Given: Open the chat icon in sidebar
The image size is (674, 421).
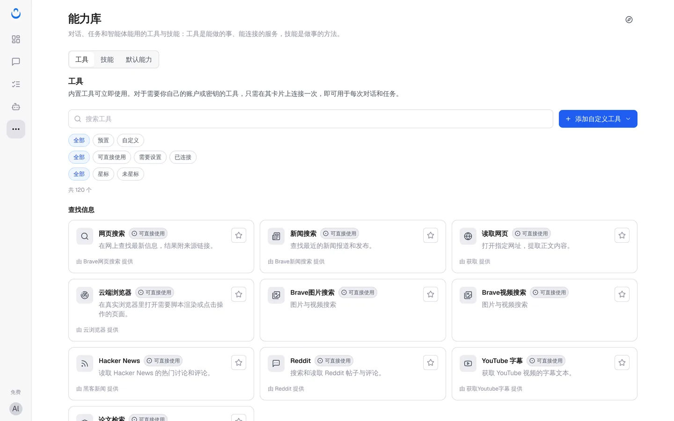Looking at the screenshot, I should point(16,62).
